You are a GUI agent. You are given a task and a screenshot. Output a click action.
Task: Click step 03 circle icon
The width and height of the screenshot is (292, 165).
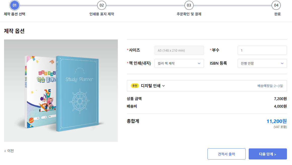[189, 5]
